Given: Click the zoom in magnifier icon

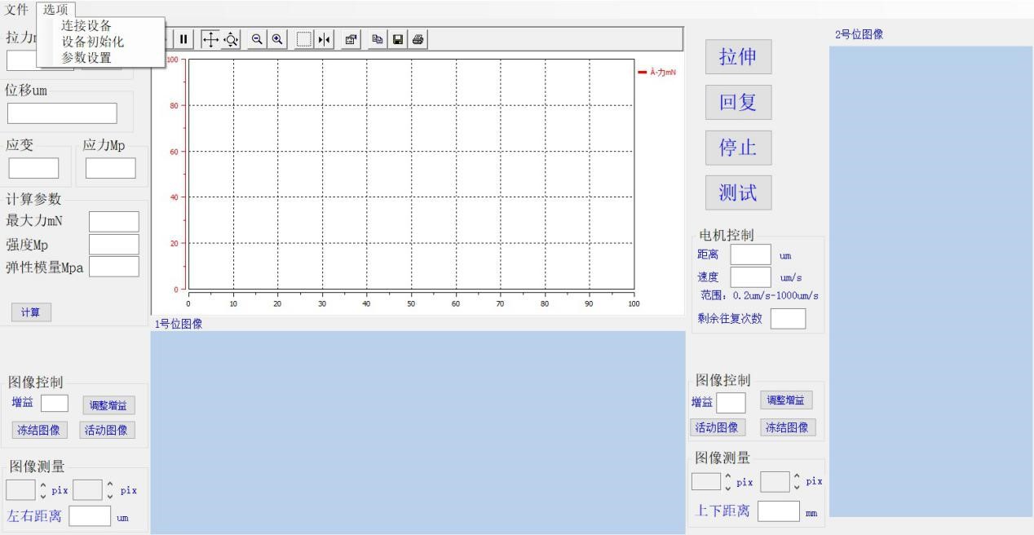Looking at the screenshot, I should (277, 38).
